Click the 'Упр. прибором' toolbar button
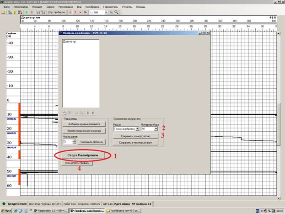Image resolution: width=285 pixels, height=214 pixels. [56, 12]
